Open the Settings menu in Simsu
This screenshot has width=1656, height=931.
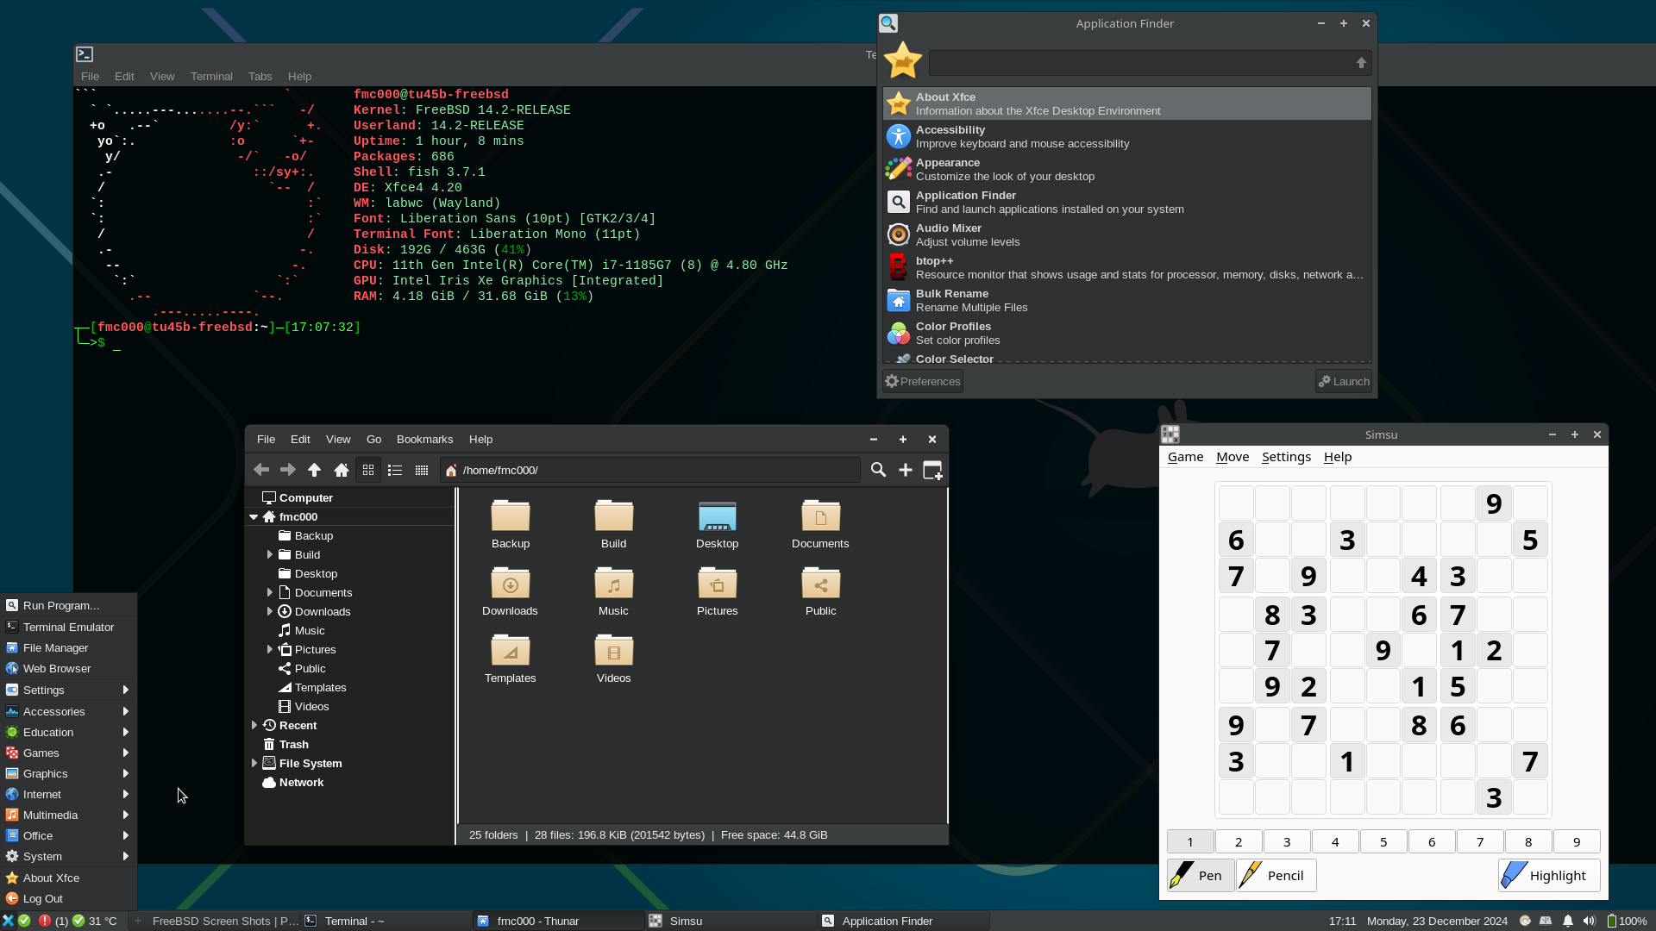1286,456
